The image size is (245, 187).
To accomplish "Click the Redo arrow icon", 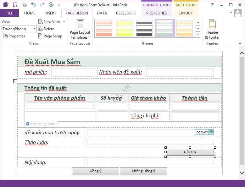I will (42, 5).
